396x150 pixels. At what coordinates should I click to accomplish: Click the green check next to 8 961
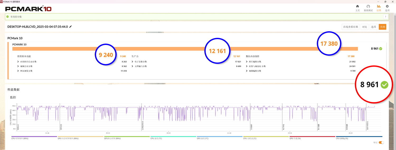(x=380, y=49)
